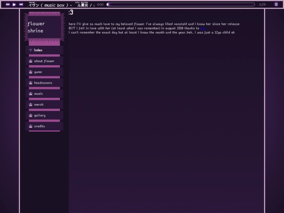The height and width of the screenshot is (213, 284).
Task: Open the headcanons section
Action: 44,83
